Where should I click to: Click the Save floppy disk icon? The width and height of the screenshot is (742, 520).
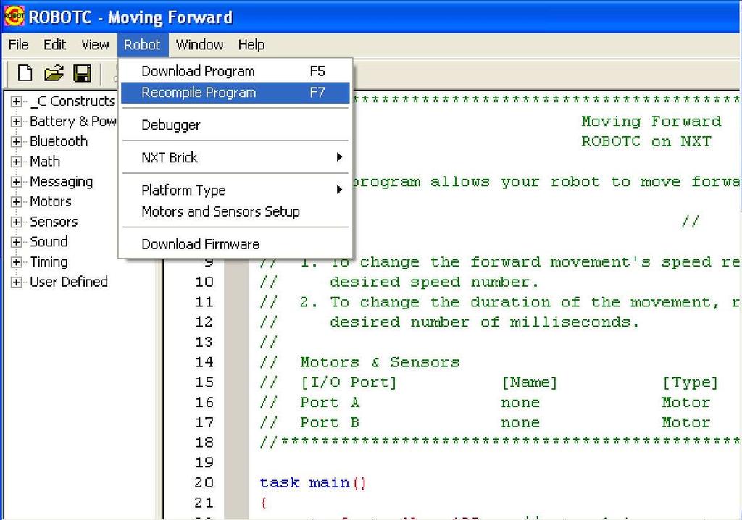click(82, 74)
